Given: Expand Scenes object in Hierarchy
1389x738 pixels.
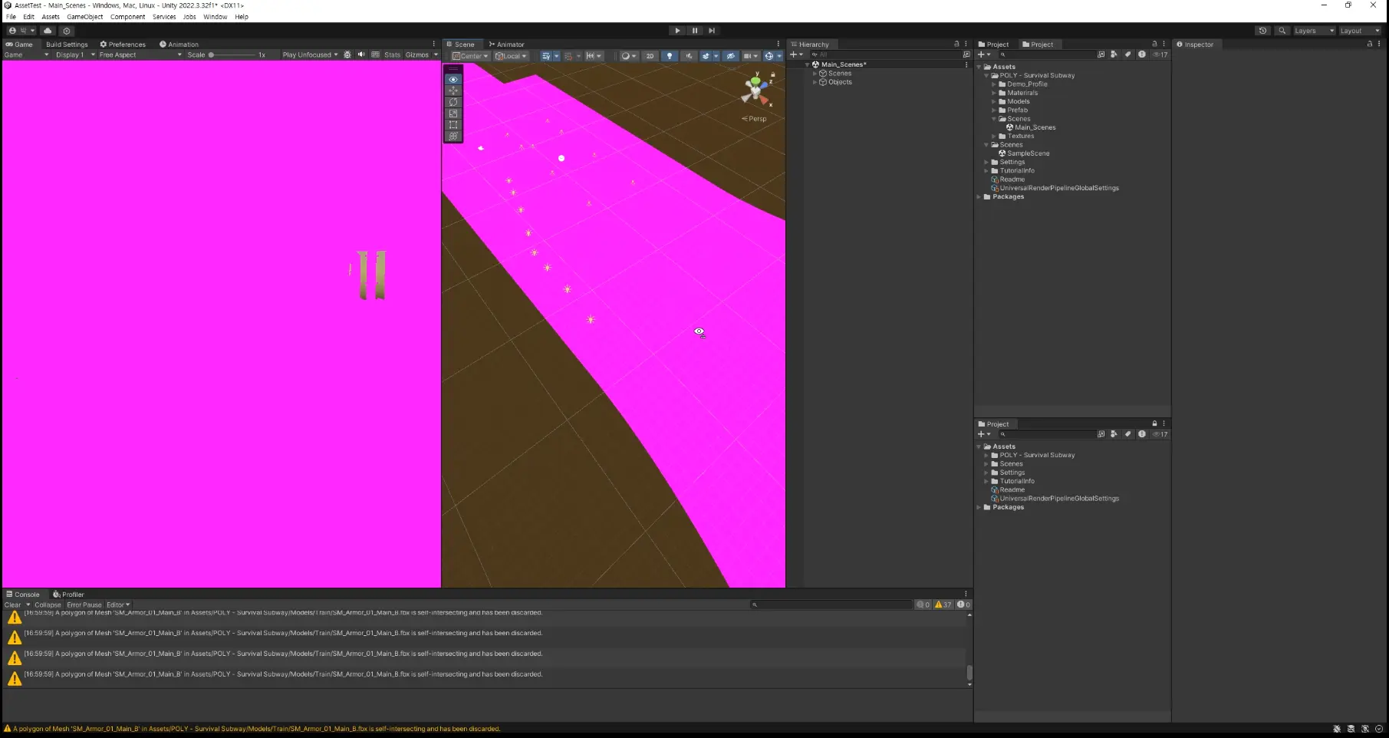Looking at the screenshot, I should click(x=815, y=74).
